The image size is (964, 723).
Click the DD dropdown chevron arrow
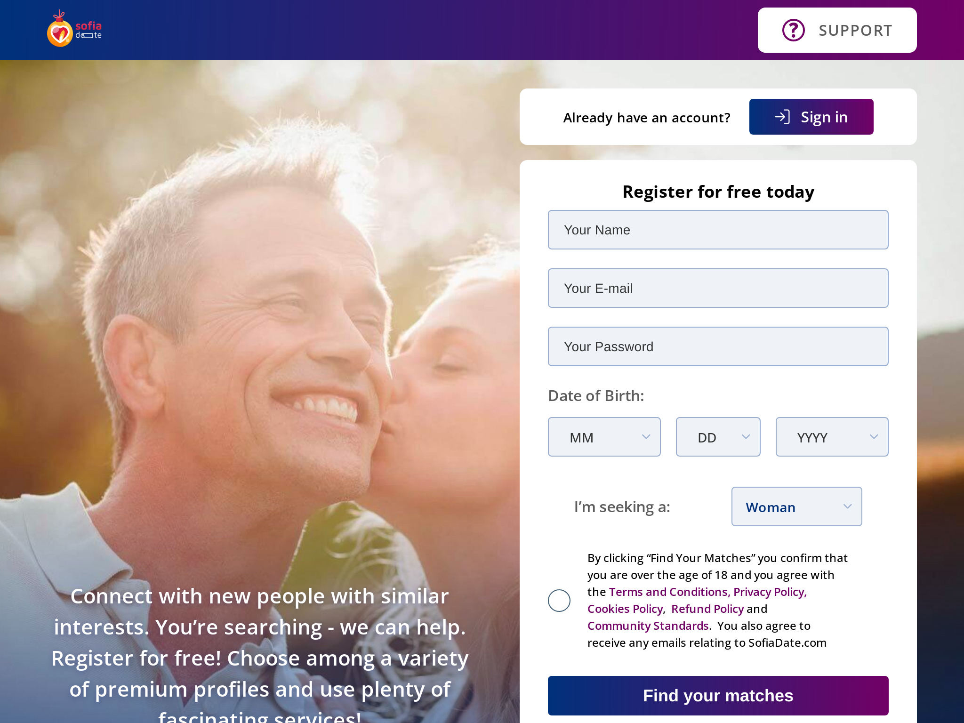(x=746, y=437)
